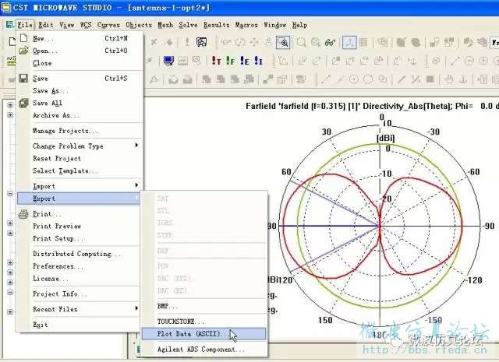Expand the Recent Files submenu

point(80,309)
